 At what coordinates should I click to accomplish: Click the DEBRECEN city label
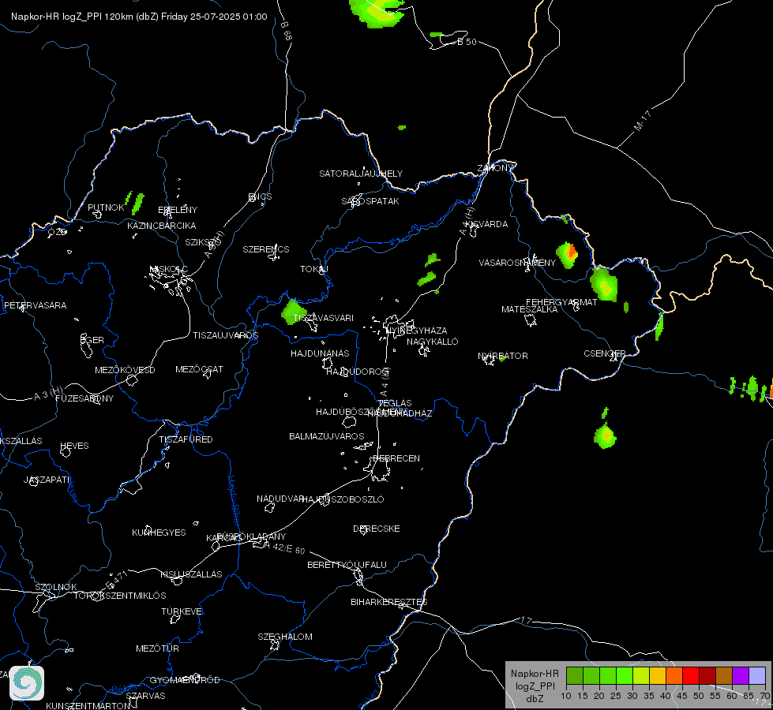pyautogui.click(x=396, y=458)
